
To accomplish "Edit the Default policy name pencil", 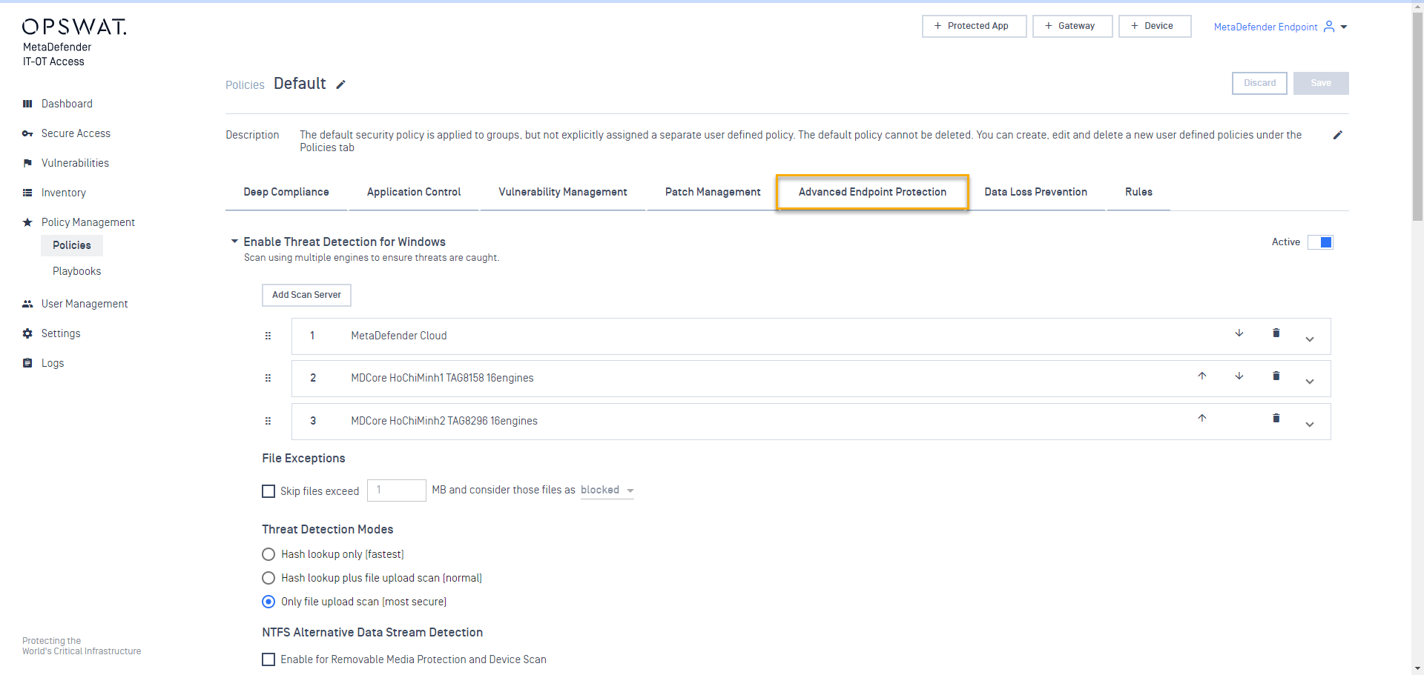I will click(x=340, y=84).
